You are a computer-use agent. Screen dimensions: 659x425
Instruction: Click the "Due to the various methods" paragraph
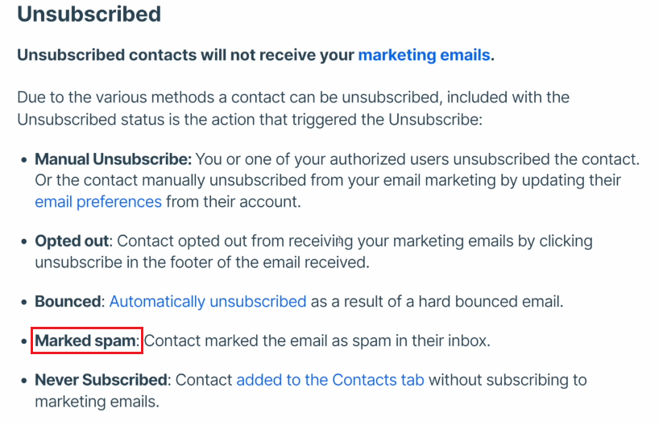tap(293, 109)
